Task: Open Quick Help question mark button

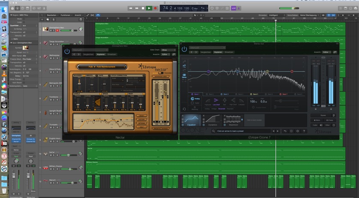Action: [x=23, y=8]
